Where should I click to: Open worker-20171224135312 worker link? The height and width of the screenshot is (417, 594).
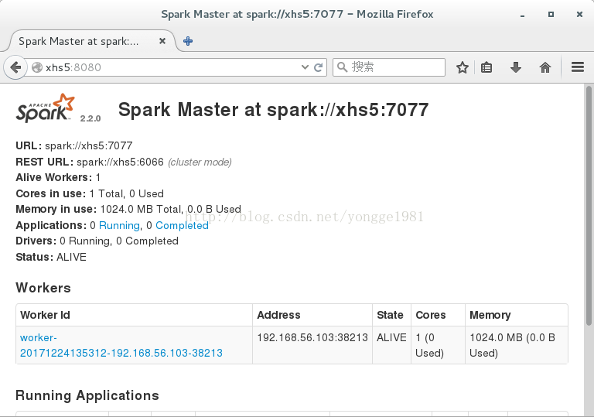pos(121,345)
